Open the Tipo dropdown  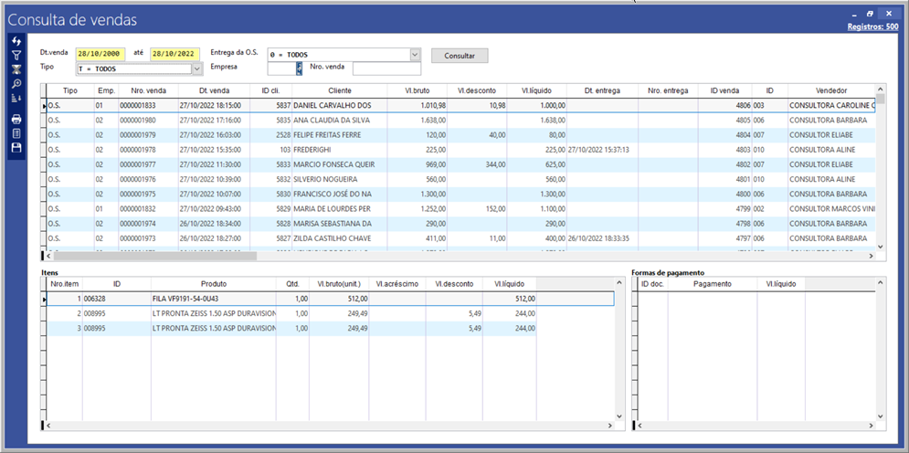point(196,68)
